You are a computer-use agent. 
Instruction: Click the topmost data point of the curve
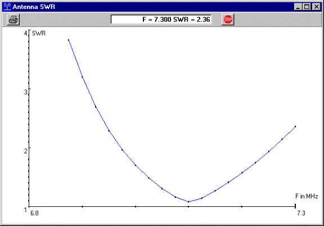coord(69,40)
